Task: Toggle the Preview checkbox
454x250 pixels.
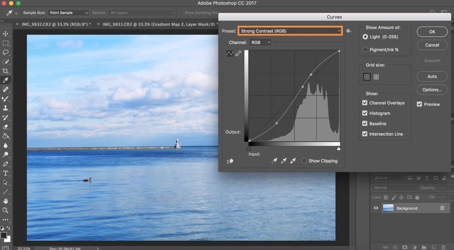Action: [419, 104]
